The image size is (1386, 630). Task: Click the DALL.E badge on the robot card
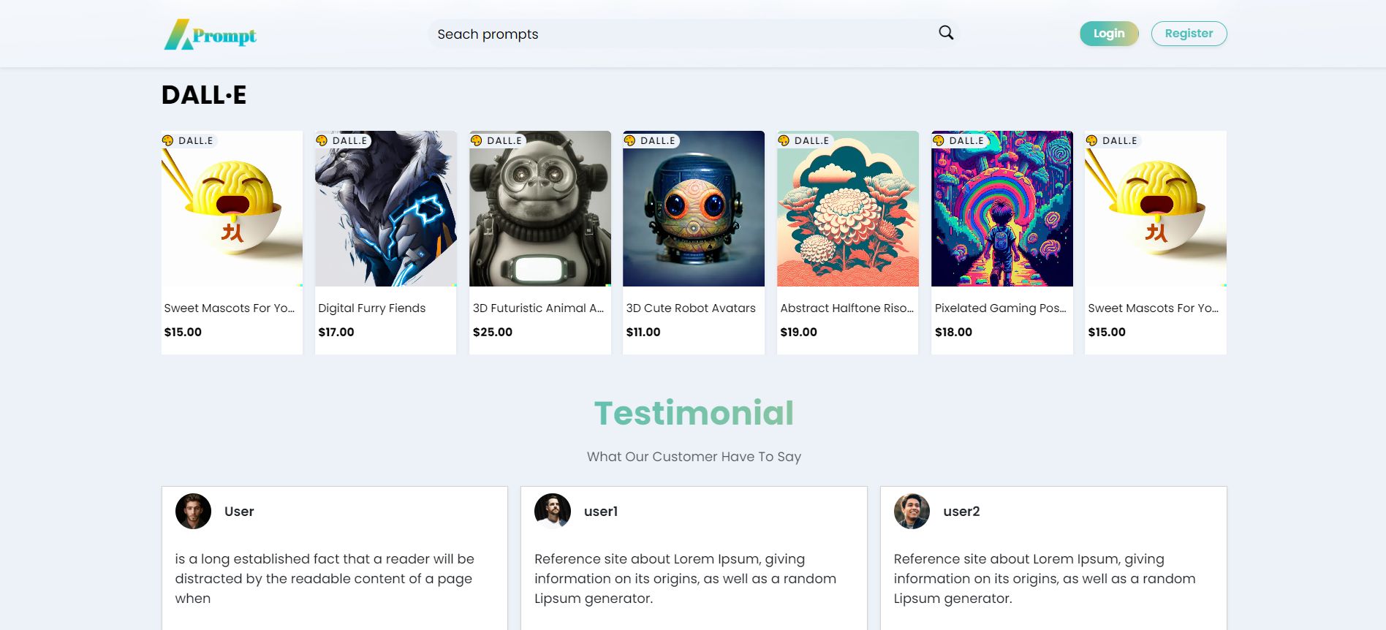(x=651, y=140)
